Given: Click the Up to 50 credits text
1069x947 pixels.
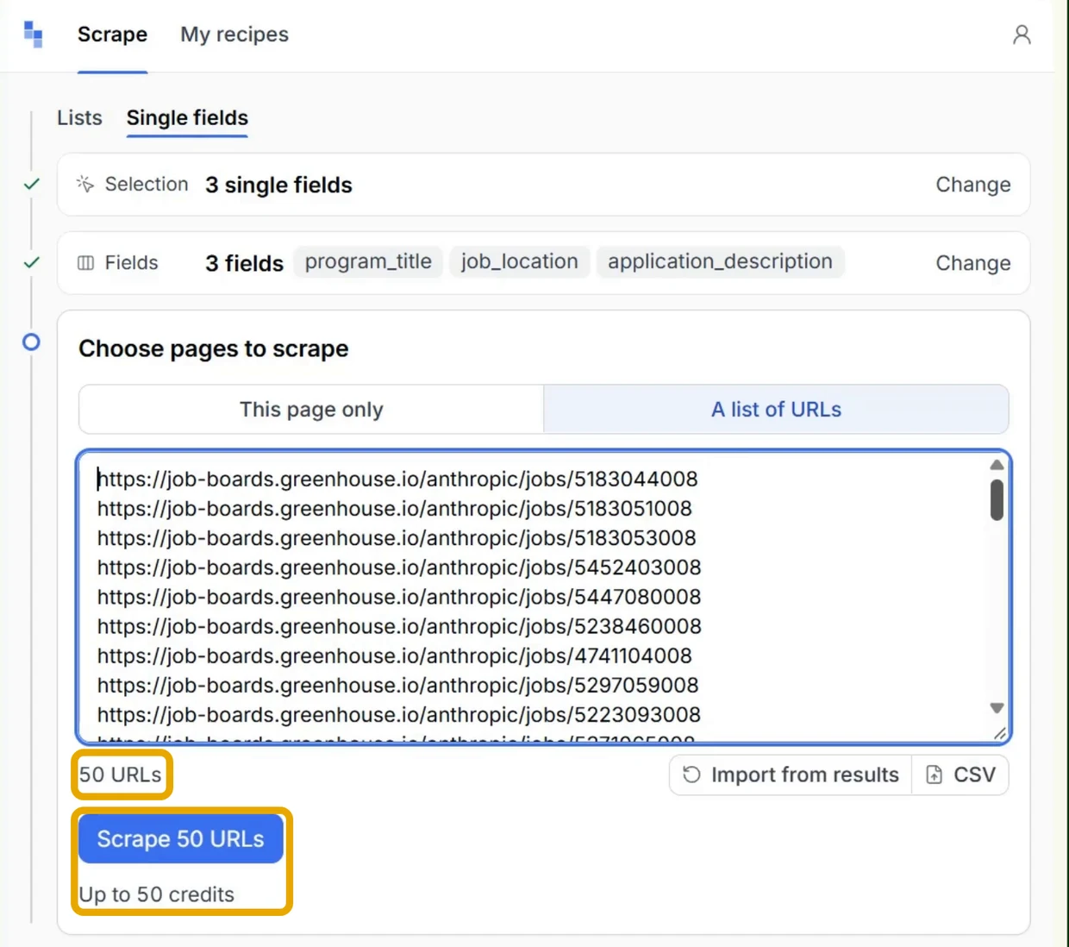Looking at the screenshot, I should tap(157, 894).
